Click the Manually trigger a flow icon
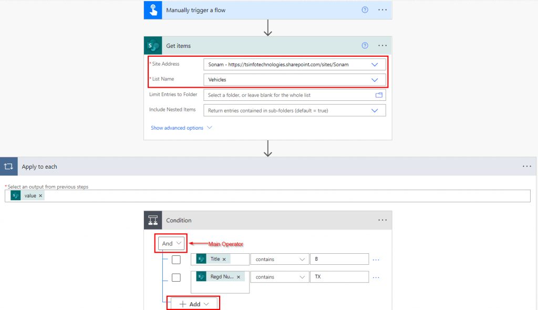Image resolution: width=538 pixels, height=310 pixels. click(x=153, y=10)
